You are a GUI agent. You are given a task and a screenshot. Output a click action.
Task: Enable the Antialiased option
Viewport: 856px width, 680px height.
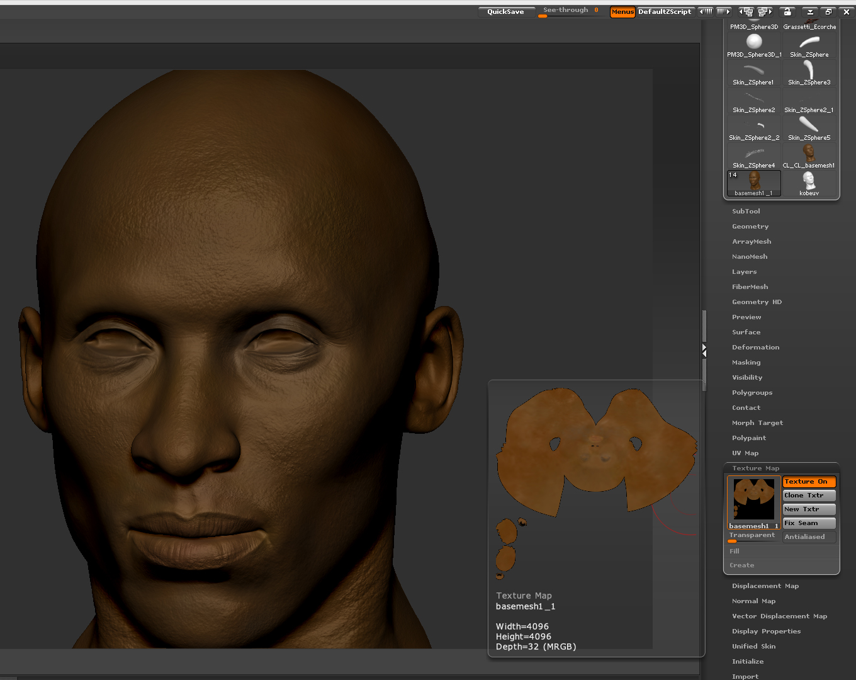(809, 537)
